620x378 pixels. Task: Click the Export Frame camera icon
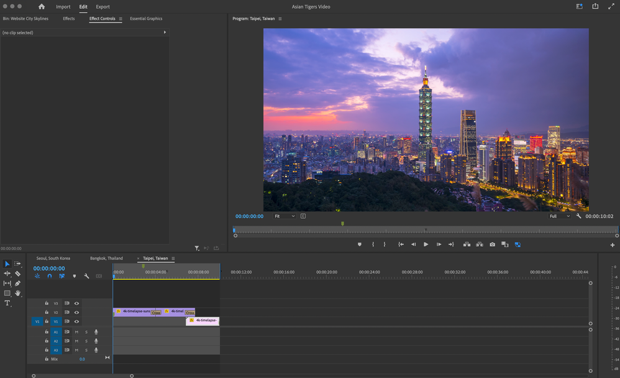[x=492, y=244]
